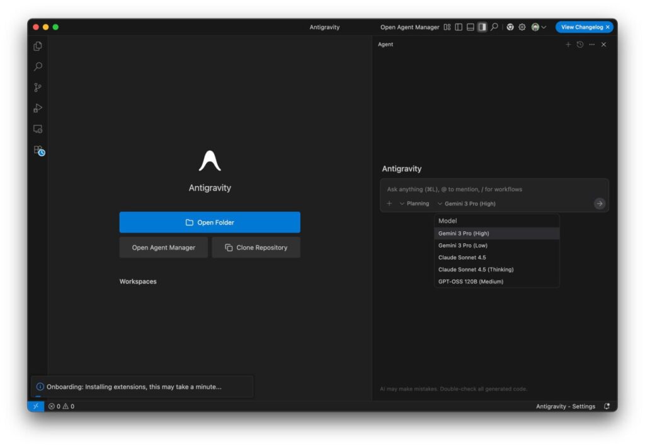
Task: Open the settings gear in the title bar
Action: click(x=522, y=27)
